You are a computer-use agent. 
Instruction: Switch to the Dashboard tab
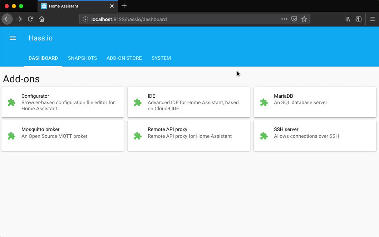click(x=43, y=58)
